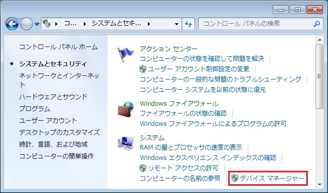Click RAM の量とプロセッサの速度の表示 link

(x=191, y=148)
